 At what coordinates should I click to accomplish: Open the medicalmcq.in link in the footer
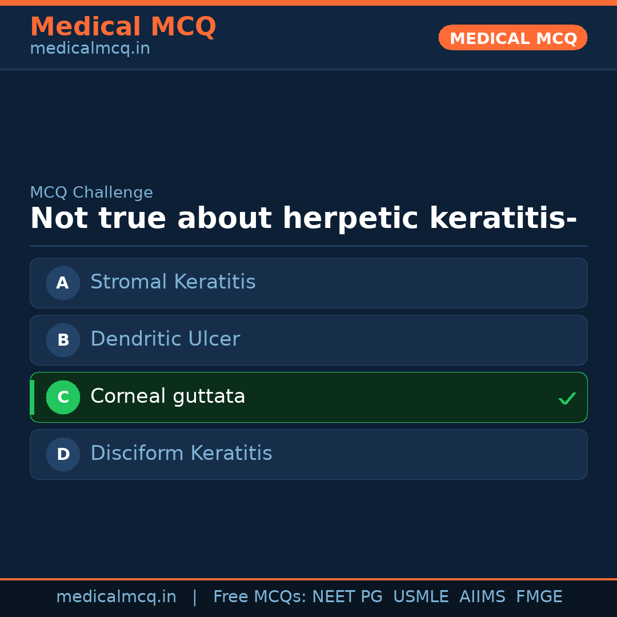116,597
